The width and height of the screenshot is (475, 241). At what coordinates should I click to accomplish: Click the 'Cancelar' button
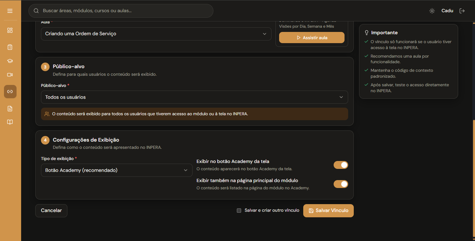coord(51,211)
